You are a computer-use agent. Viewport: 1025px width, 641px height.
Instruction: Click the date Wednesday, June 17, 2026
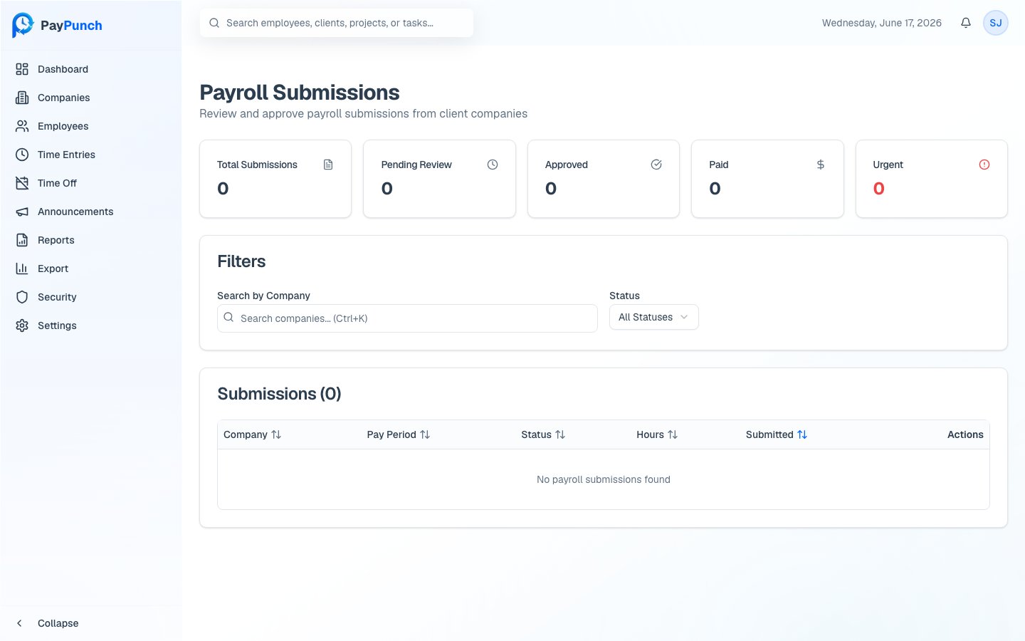coord(882,23)
